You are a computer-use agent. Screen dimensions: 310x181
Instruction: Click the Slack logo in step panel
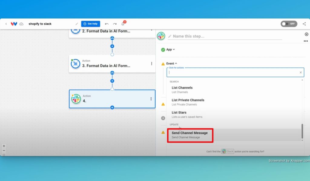tap(161, 36)
